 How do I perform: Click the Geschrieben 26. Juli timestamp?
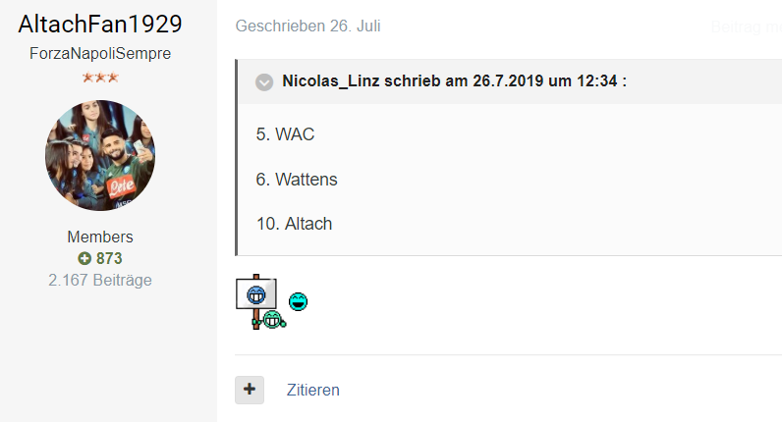point(307,26)
